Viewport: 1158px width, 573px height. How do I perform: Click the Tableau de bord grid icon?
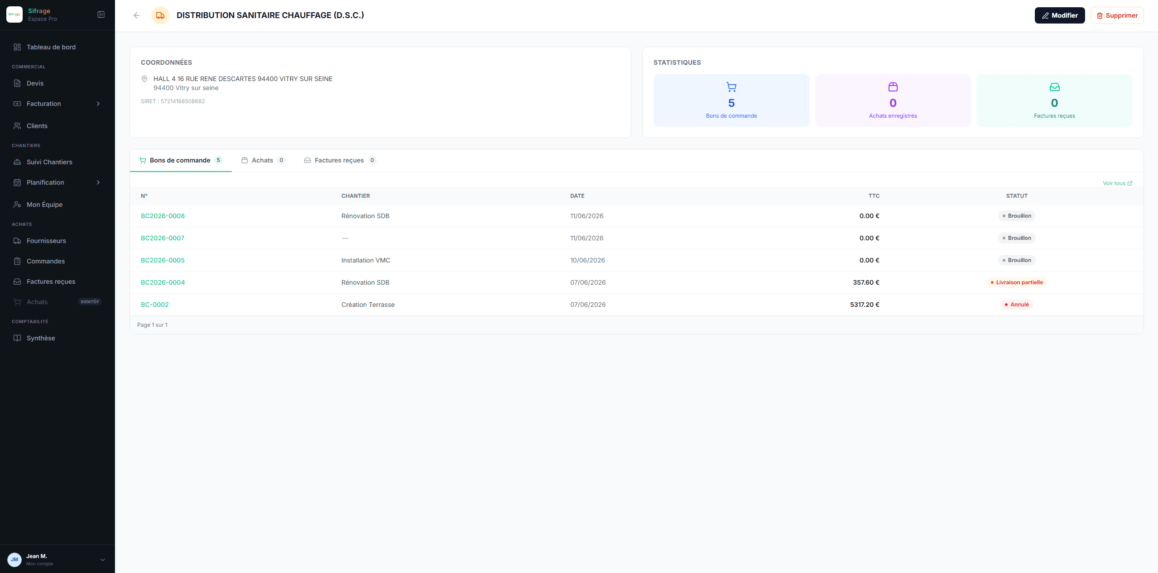[x=17, y=47]
